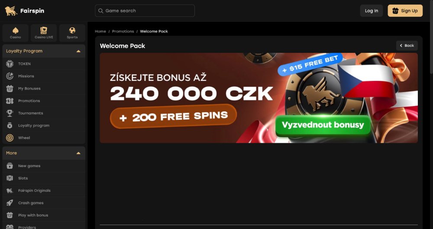Collapse the More section arrow
Screen dimensions: 433x229
(78, 153)
